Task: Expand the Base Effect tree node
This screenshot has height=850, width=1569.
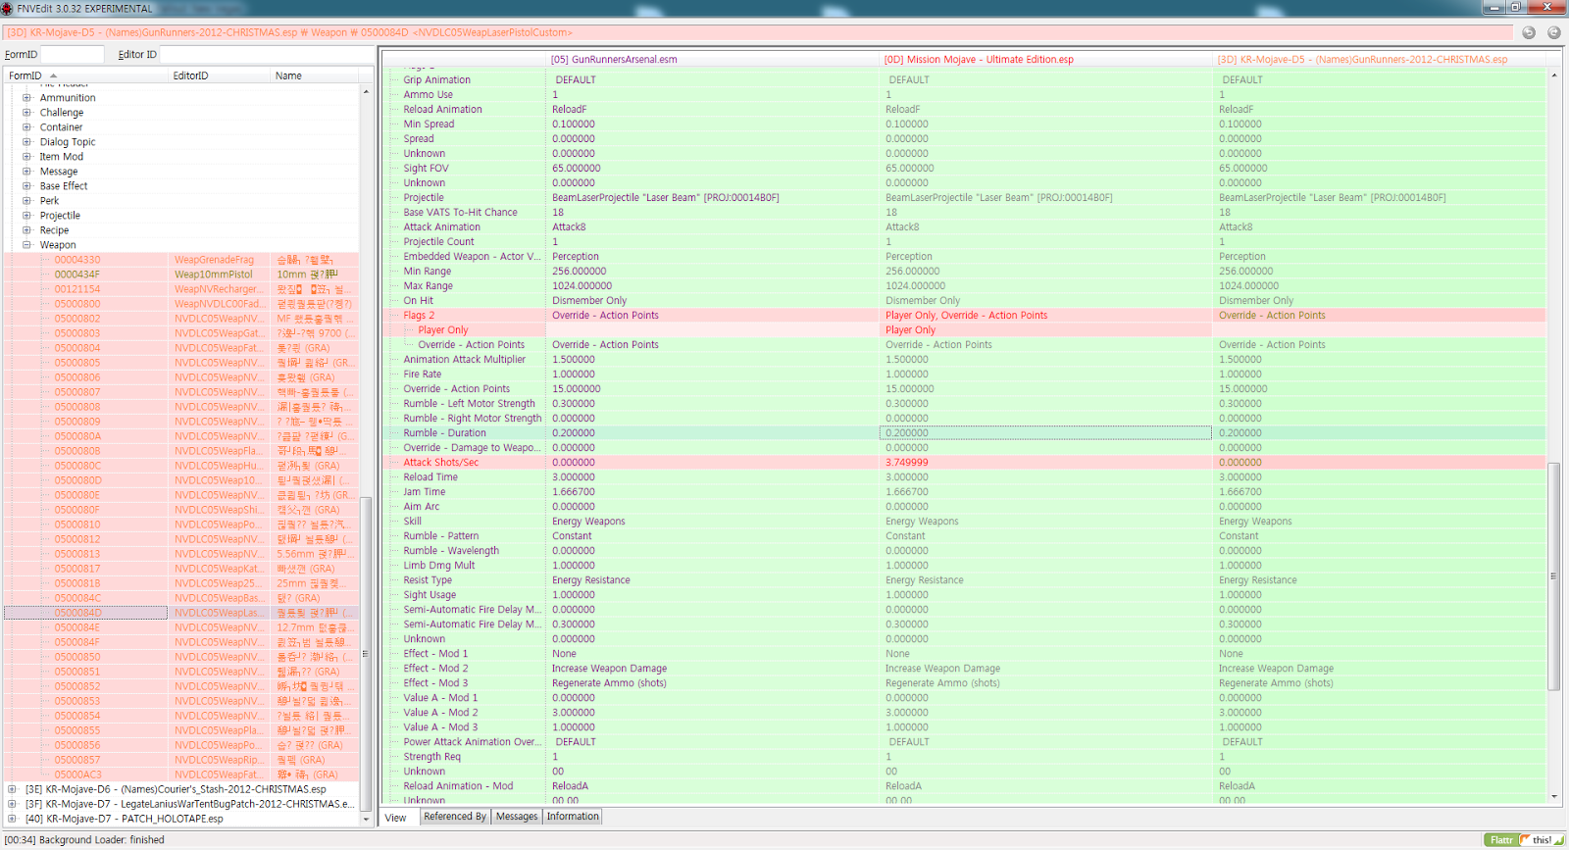Action: 26,186
